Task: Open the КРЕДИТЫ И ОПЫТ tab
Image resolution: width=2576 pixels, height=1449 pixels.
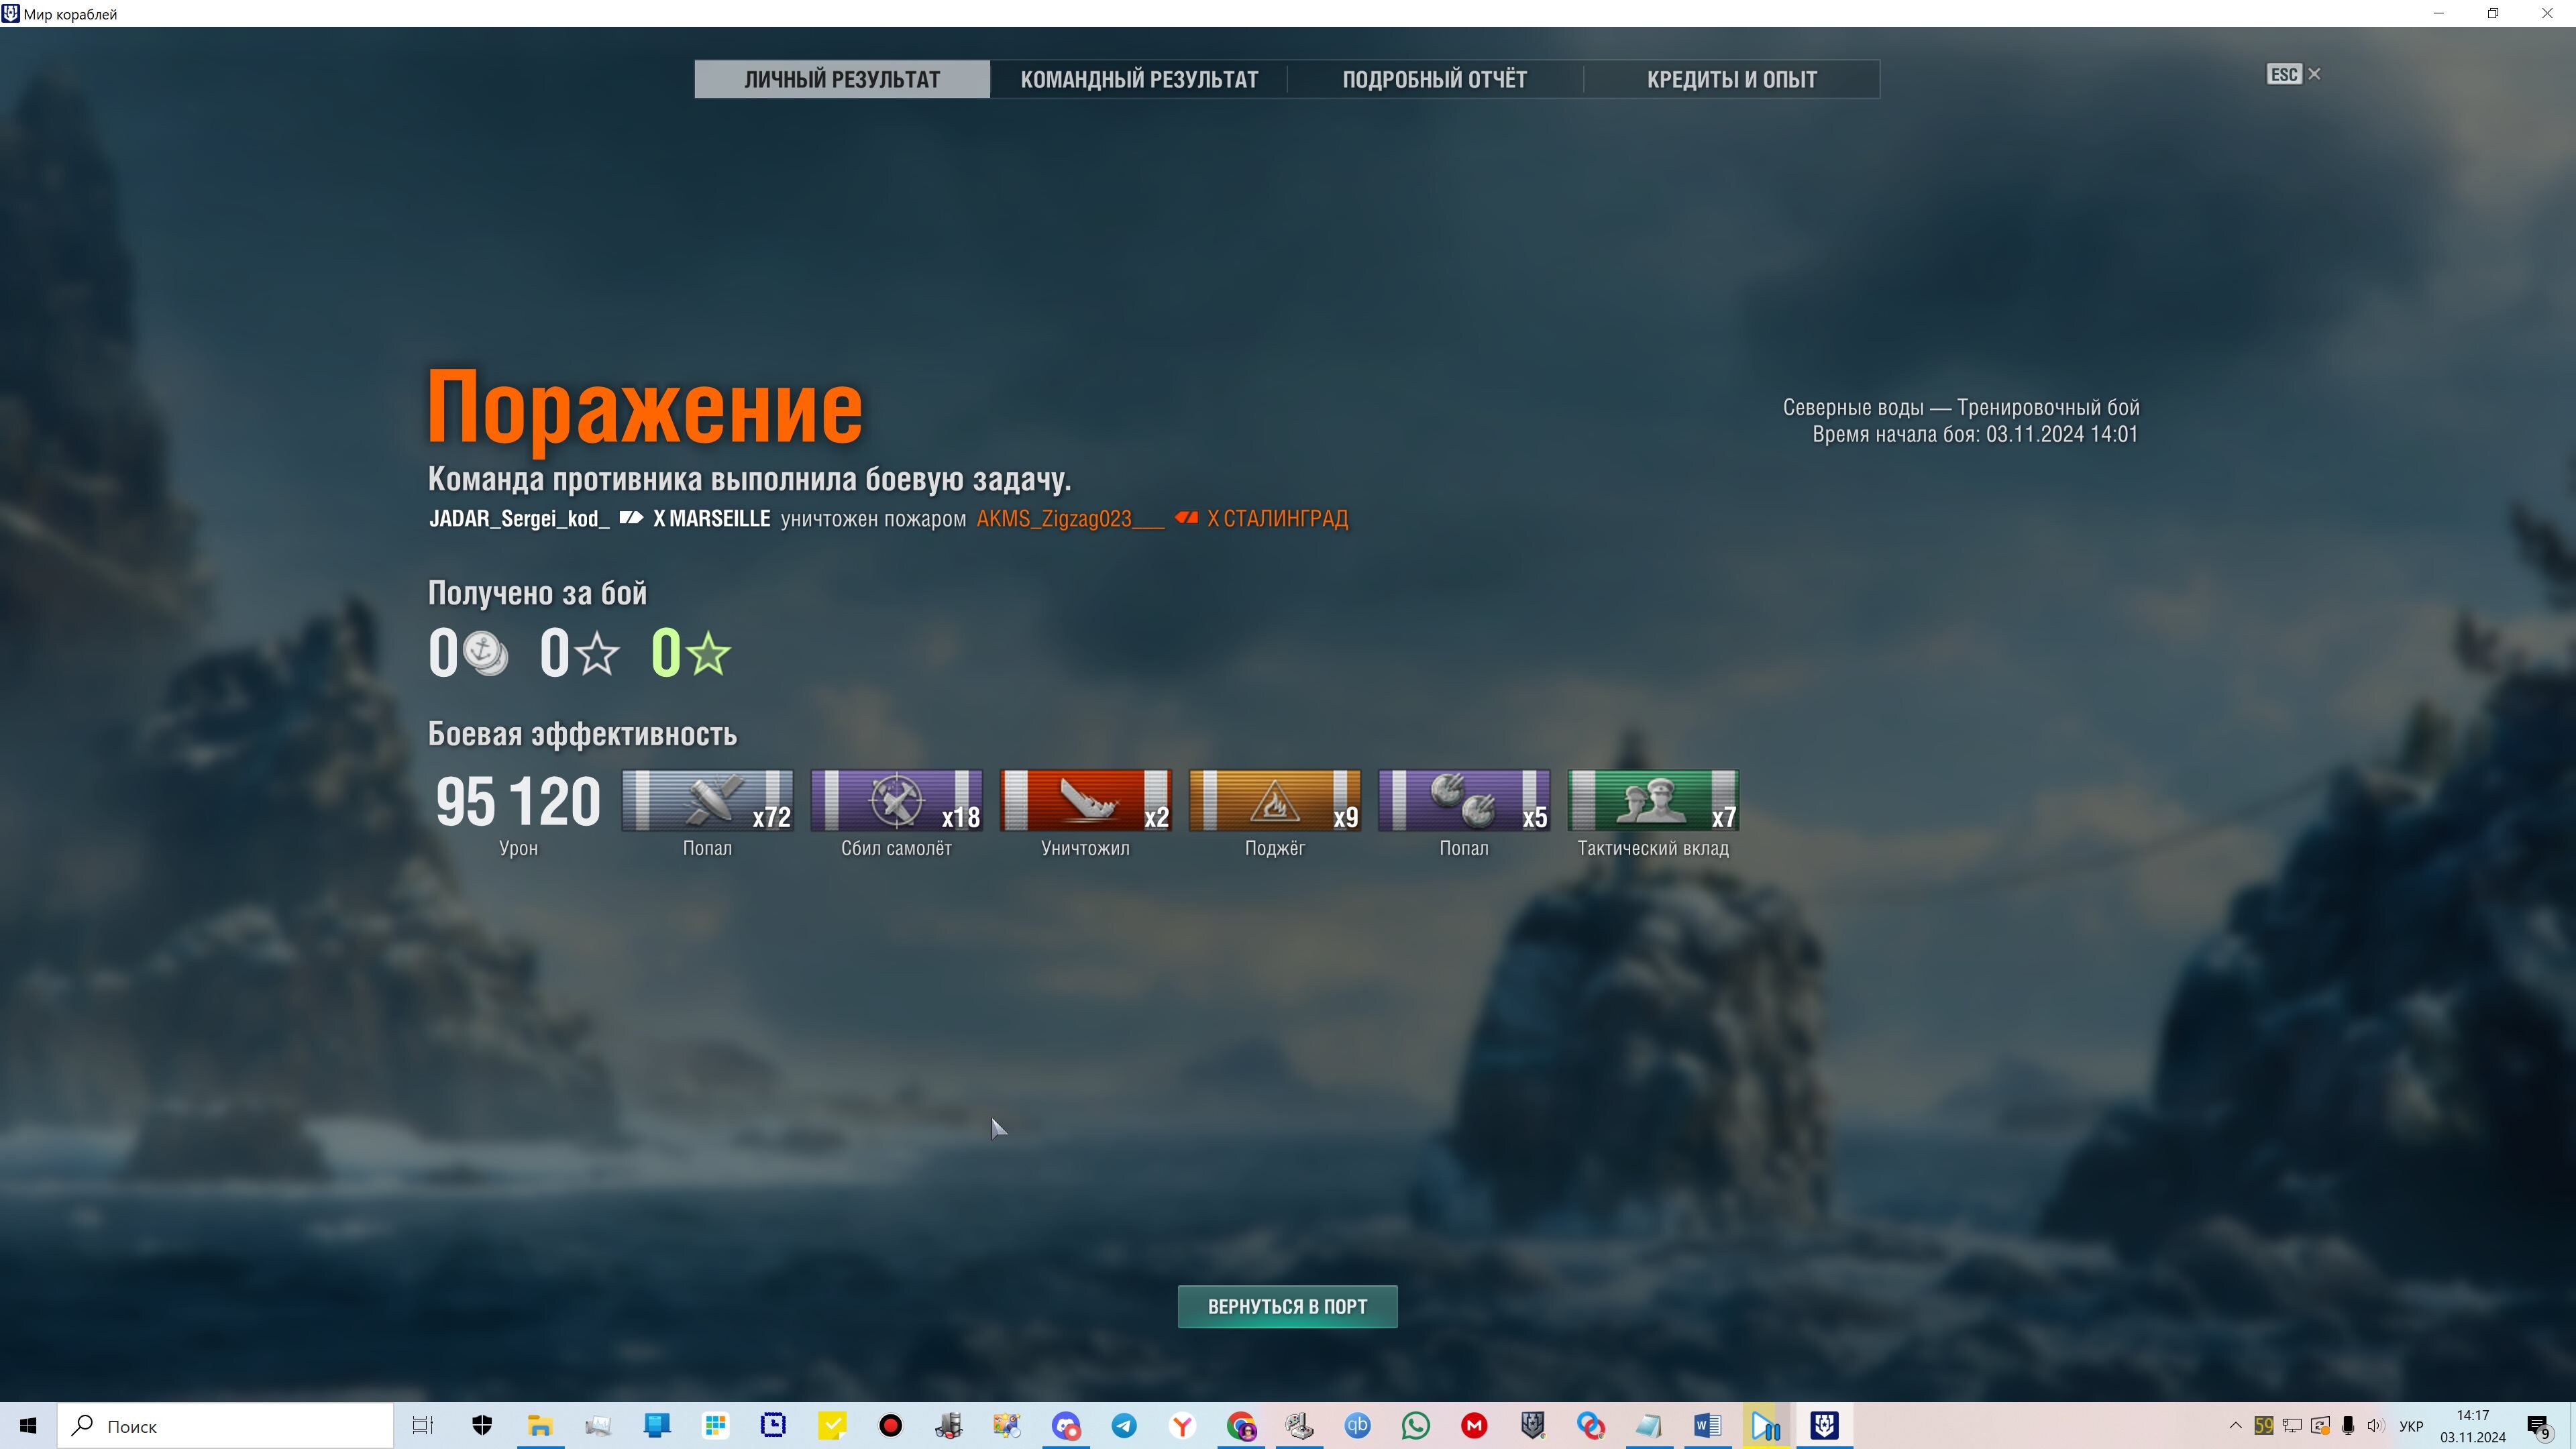Action: [x=1731, y=79]
